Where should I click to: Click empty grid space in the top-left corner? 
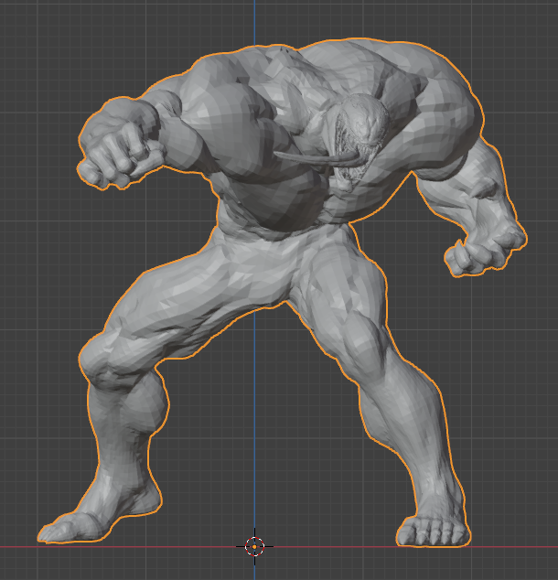37,37
